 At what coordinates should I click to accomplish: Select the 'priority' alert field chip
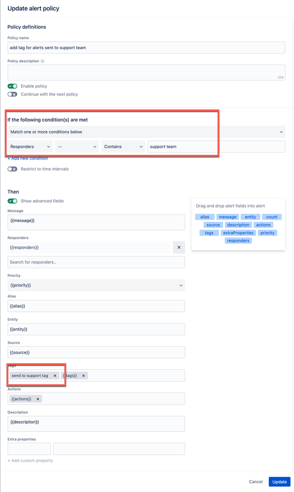267,233
